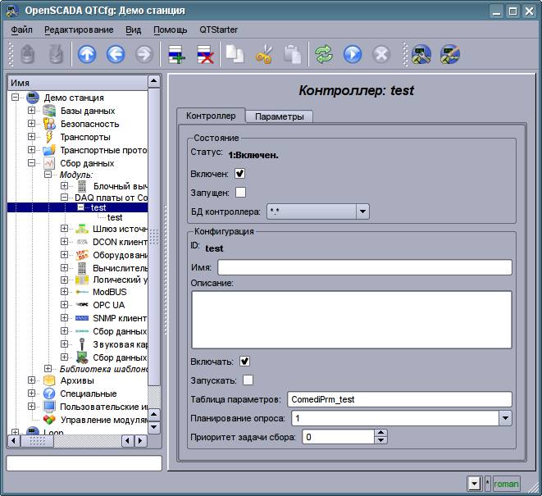Click the copy item toolbar icon

236,55
